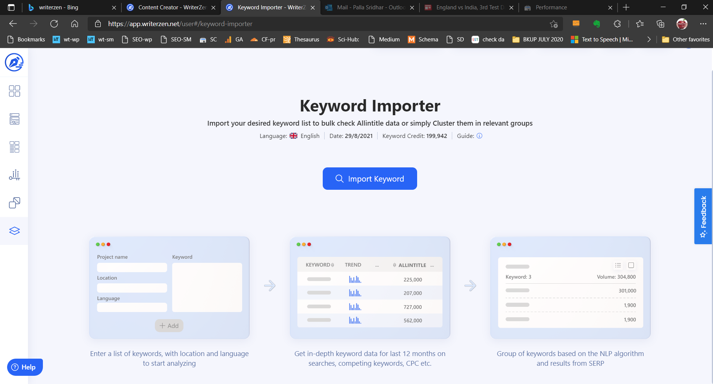This screenshot has width=713, height=384.
Task: Open the Keyword Explorer chart sidebar icon
Action: click(14, 175)
